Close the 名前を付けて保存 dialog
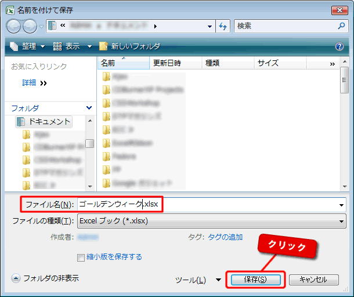354x297 pixels. pyautogui.click(x=339, y=10)
